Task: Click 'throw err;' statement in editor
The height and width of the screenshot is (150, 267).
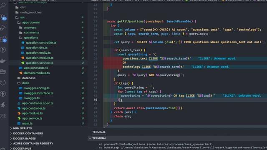Action: pyautogui.click(x=123, y=117)
